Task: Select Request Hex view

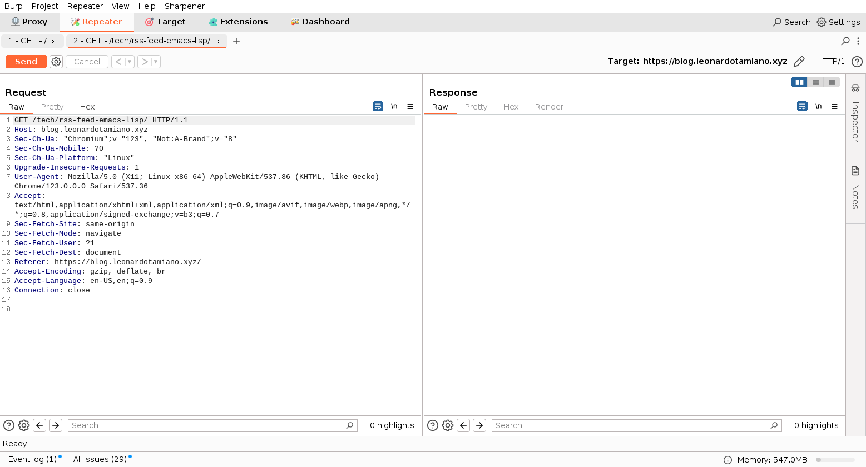Action: [87, 107]
